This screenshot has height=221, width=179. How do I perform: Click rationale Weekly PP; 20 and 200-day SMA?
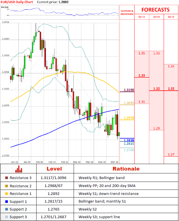[x=107, y=186]
